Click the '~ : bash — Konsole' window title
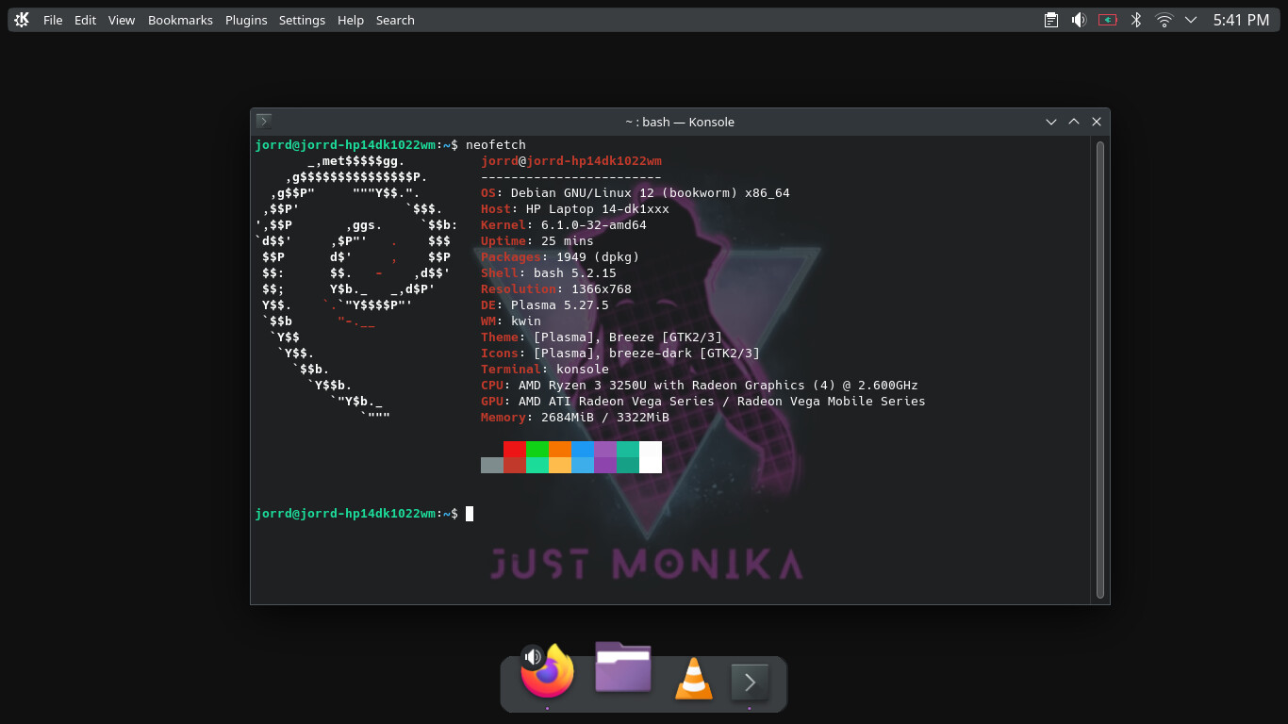 [x=680, y=122]
